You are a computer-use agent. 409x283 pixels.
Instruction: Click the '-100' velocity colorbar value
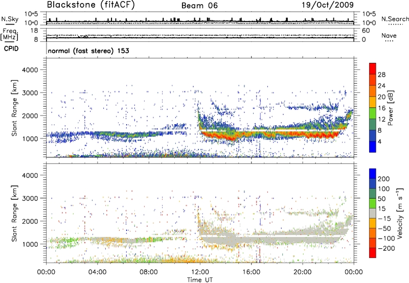coord(387,239)
